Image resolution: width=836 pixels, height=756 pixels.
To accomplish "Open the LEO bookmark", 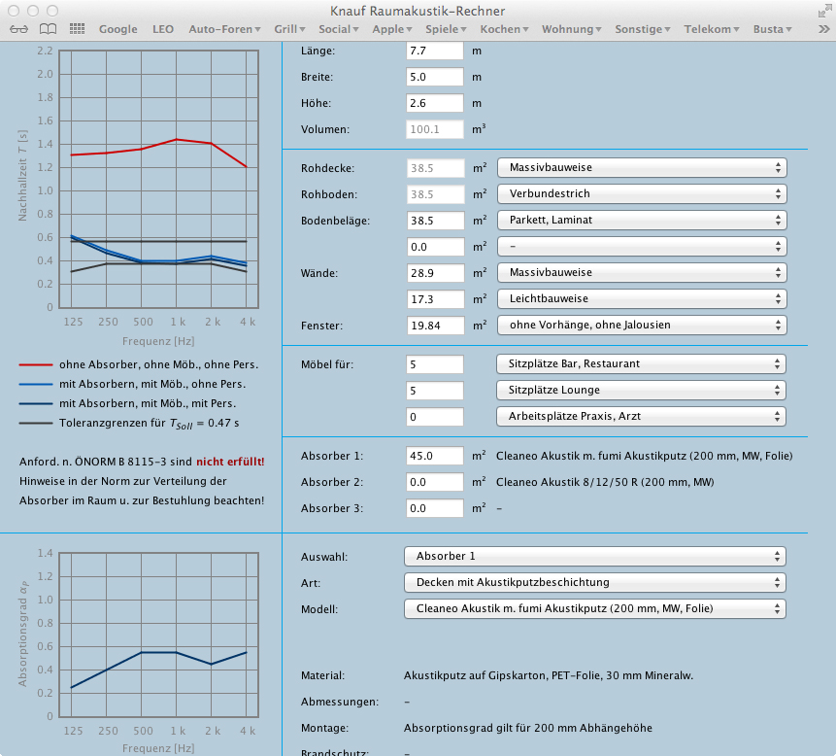I will pyautogui.click(x=163, y=29).
